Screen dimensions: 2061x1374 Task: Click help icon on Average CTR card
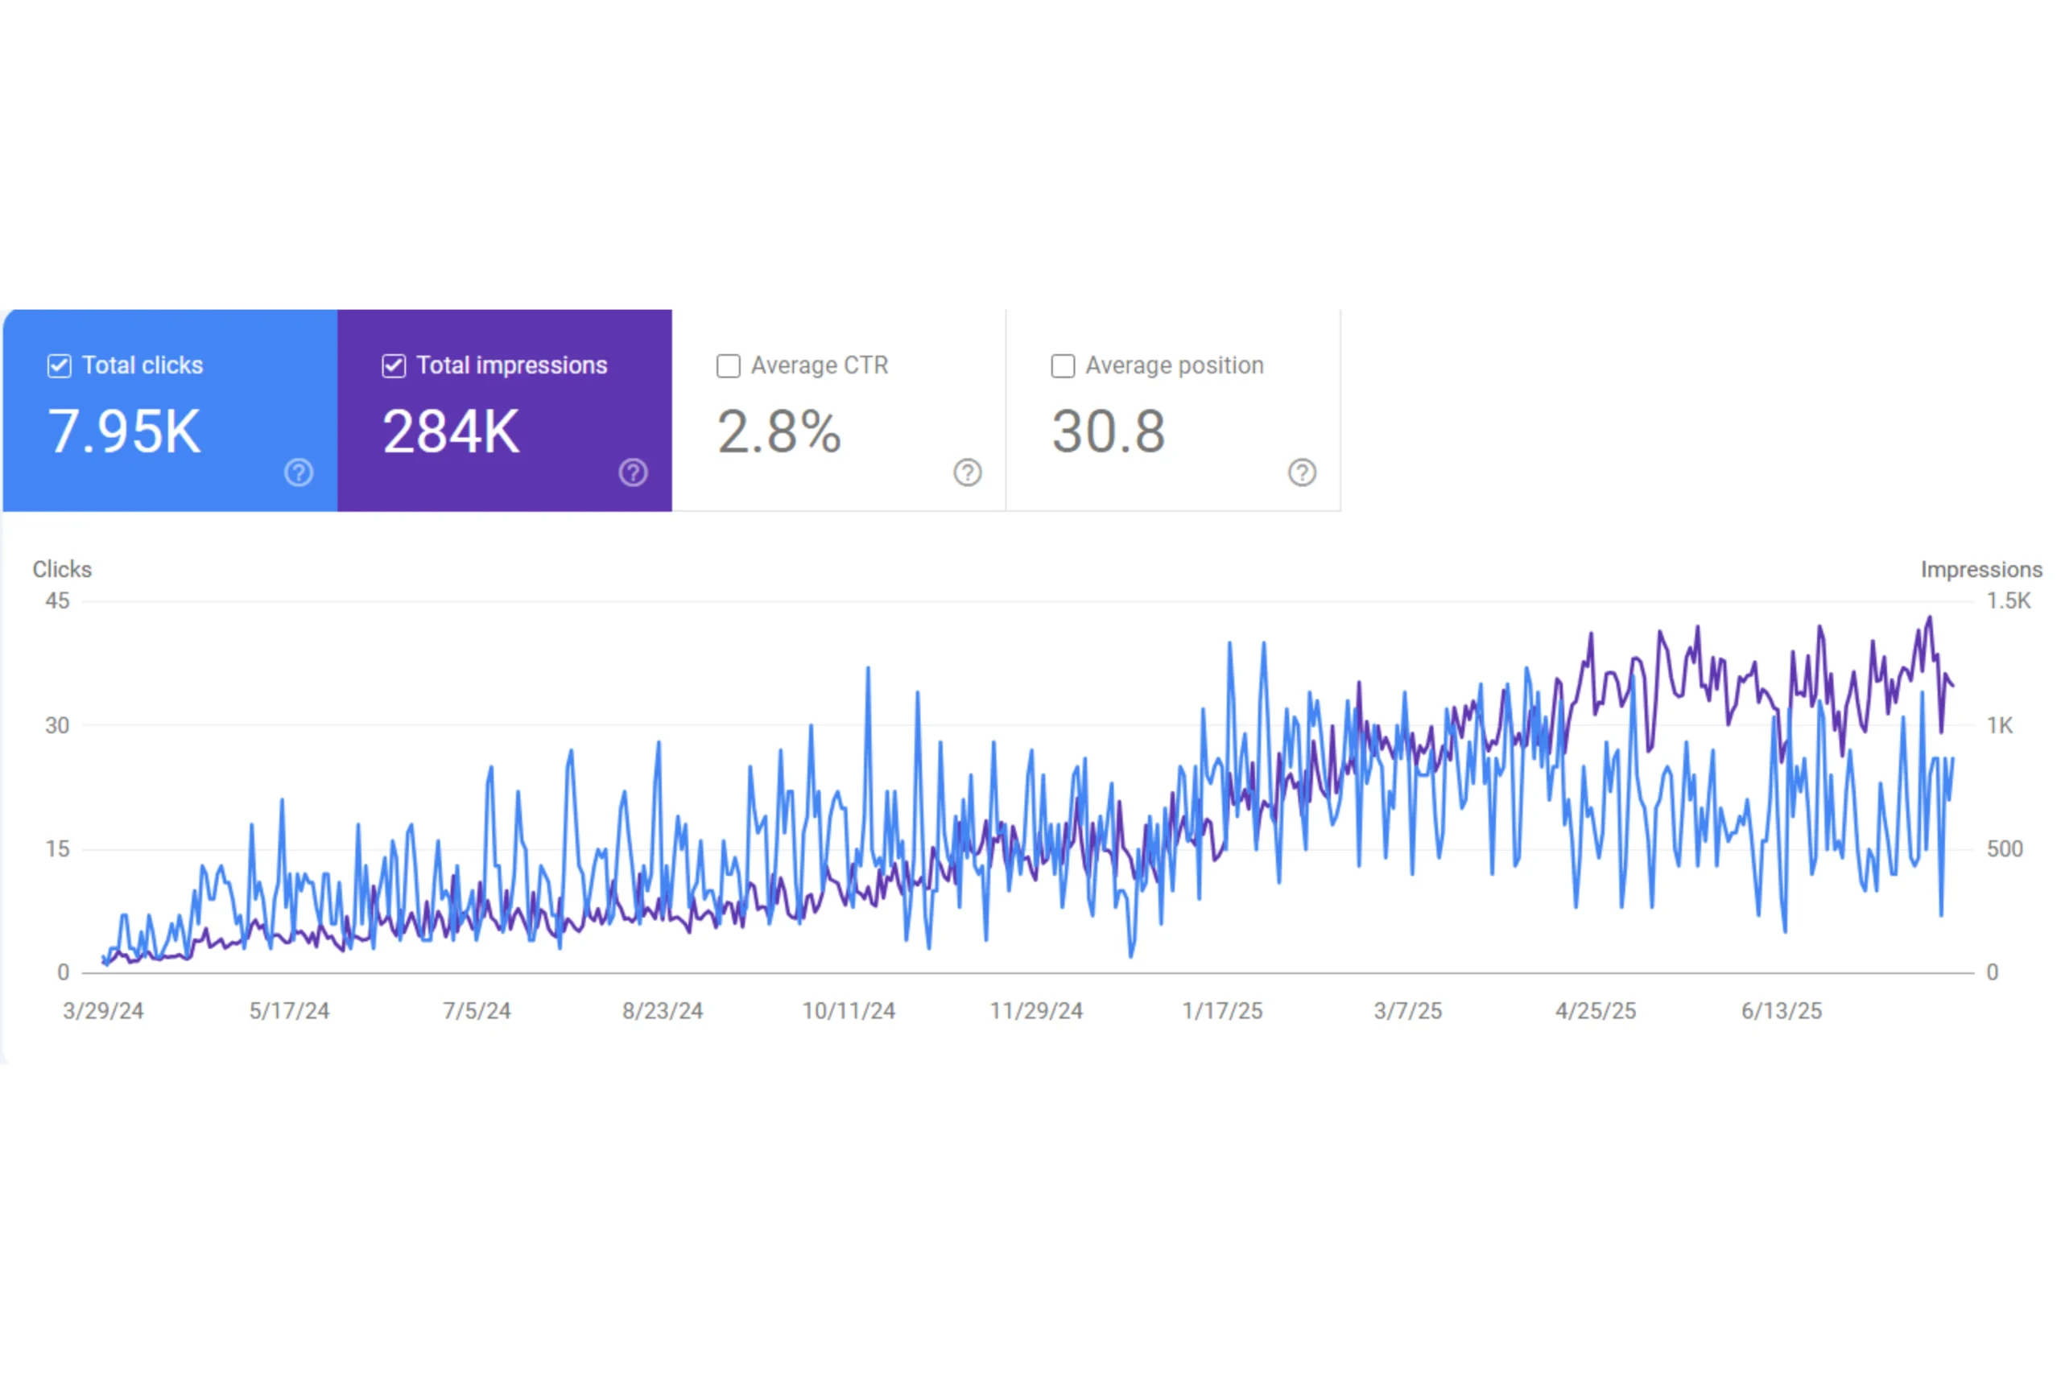(968, 472)
